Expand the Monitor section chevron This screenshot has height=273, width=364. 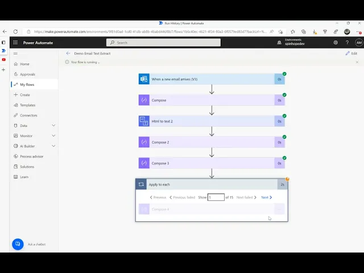(x=53, y=136)
